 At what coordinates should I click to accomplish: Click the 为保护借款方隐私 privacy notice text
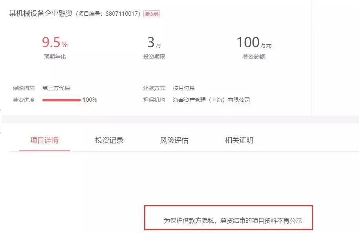tap(233, 221)
